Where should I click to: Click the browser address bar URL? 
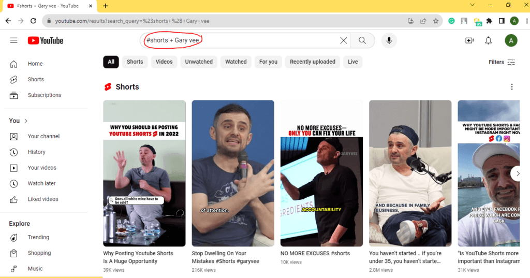pyautogui.click(x=132, y=21)
